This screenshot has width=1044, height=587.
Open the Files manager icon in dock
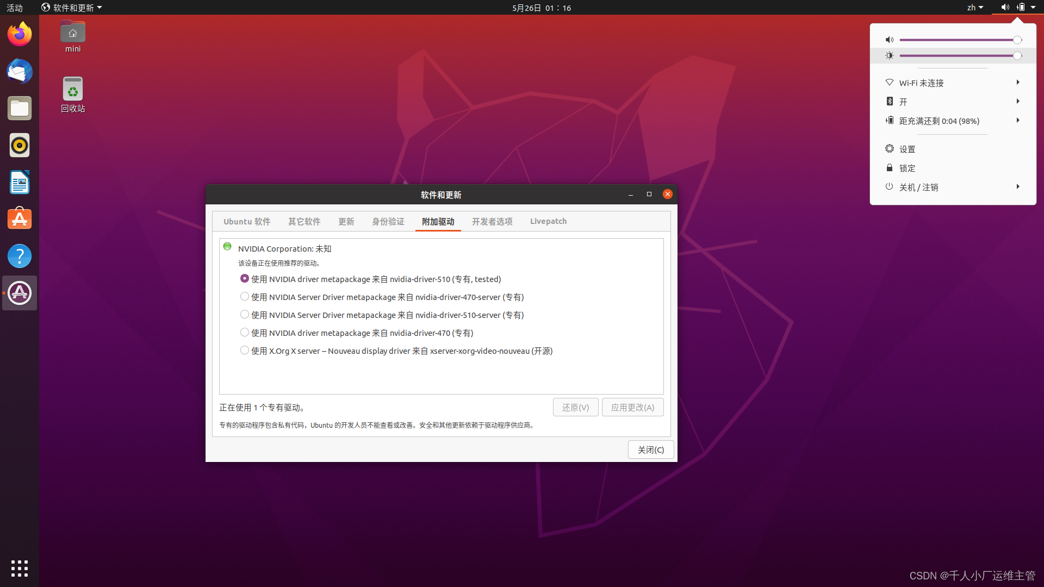coord(20,108)
